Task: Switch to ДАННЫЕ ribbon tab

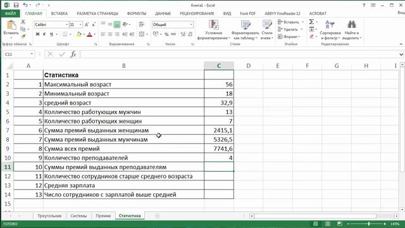Action: pyautogui.click(x=163, y=13)
